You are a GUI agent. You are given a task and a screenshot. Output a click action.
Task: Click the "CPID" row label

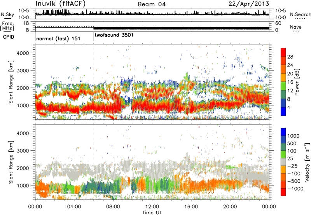point(9,37)
